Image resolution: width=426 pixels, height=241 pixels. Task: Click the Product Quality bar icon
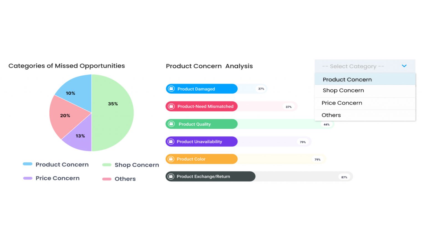171,124
